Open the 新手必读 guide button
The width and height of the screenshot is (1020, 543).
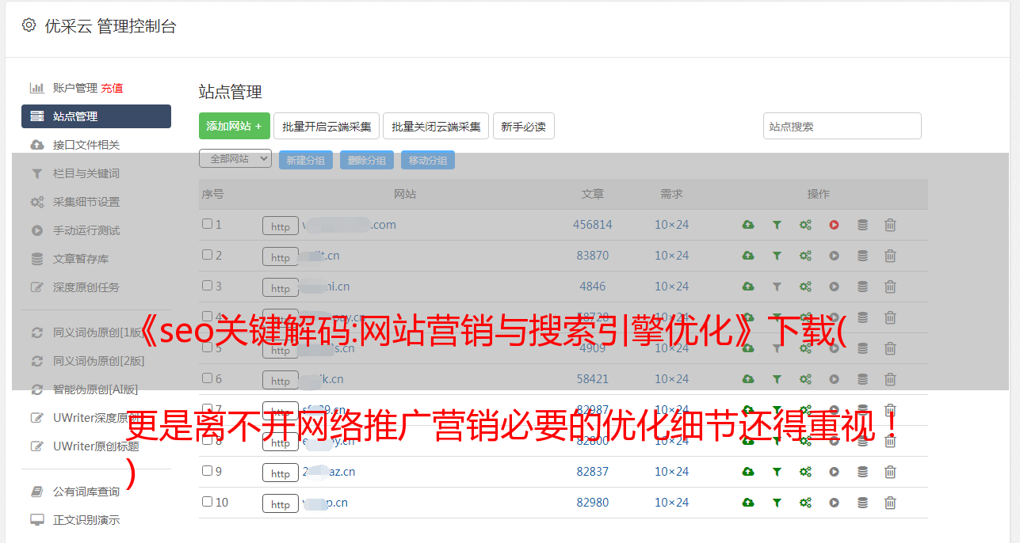524,126
